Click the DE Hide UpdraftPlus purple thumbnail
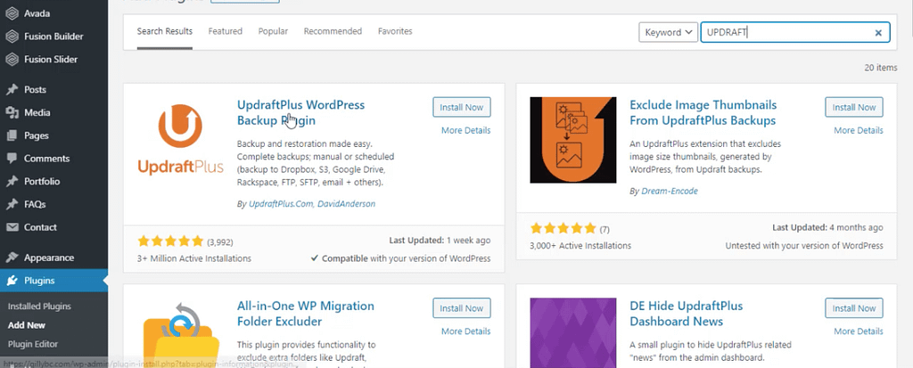 tap(573, 333)
